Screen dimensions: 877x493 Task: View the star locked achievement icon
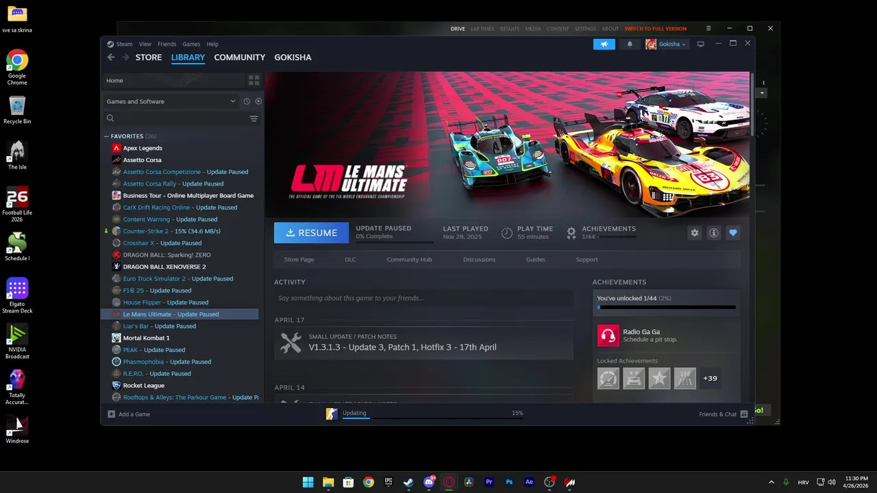659,378
